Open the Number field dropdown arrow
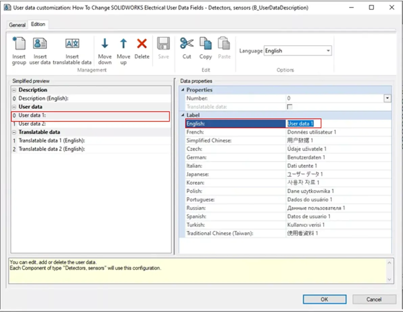 387,98
